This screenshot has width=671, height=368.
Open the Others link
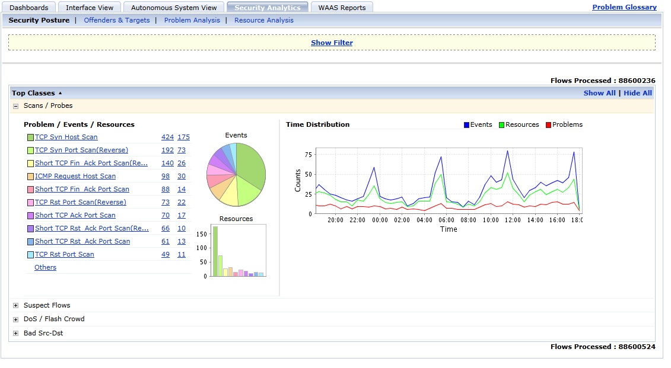pos(45,267)
